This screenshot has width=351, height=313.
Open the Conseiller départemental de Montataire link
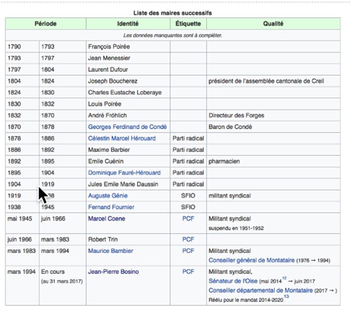pyautogui.click(x=260, y=290)
